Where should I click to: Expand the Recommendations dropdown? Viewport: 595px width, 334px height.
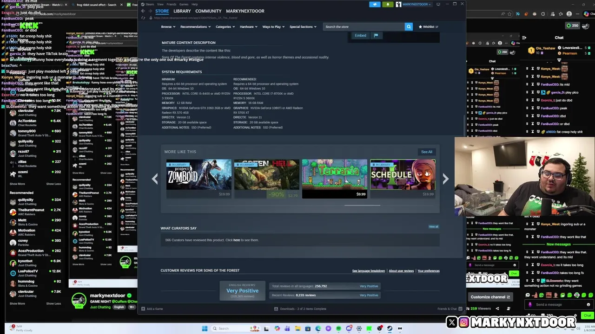(195, 27)
